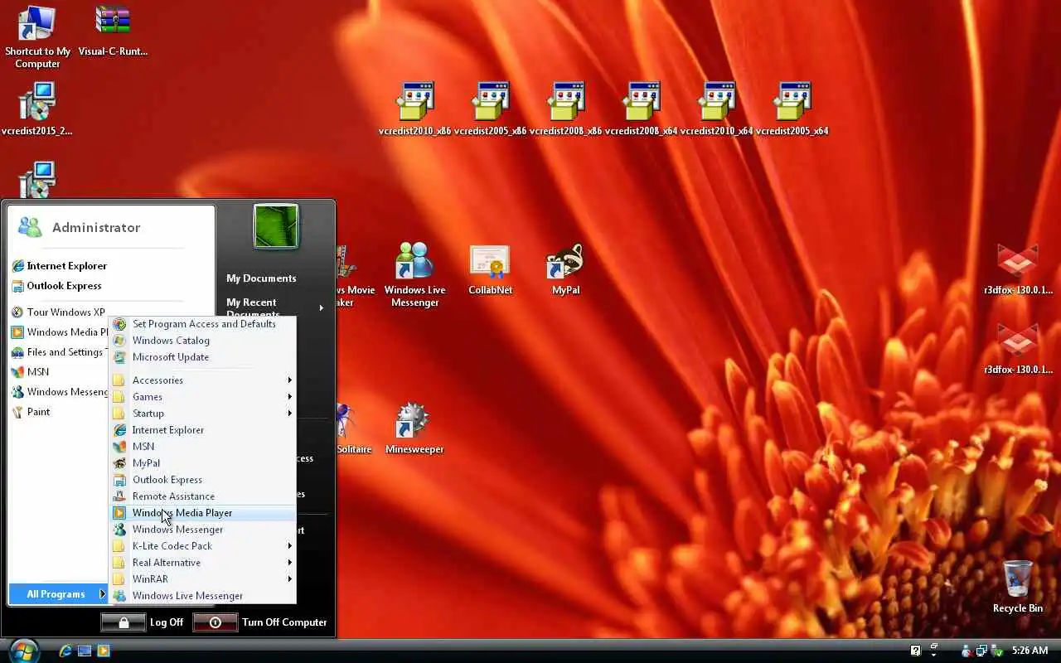Select the vcredist2005_x86 desktop icon
The width and height of the screenshot is (1061, 663).
[490, 109]
